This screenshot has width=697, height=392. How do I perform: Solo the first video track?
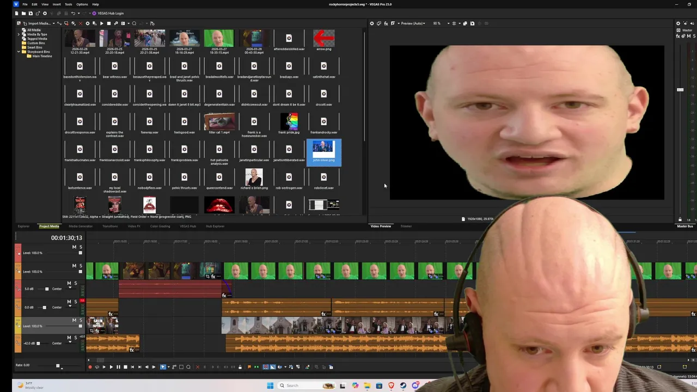[81, 247]
